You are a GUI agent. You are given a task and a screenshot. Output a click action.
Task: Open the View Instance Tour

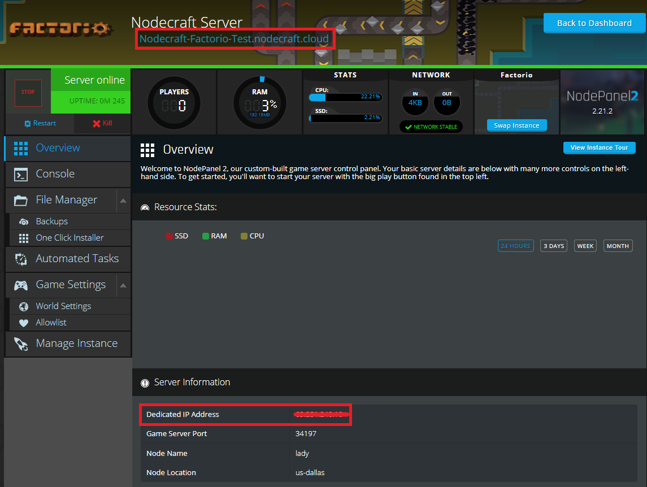coord(599,147)
